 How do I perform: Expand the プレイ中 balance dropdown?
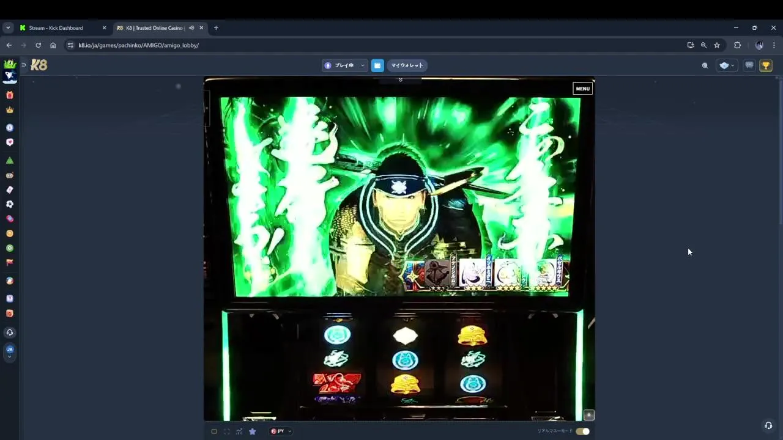click(345, 65)
